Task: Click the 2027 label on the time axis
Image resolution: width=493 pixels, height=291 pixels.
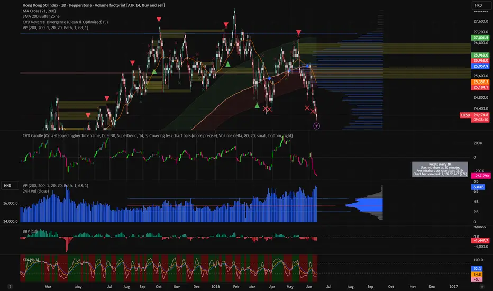Action: [453, 287]
